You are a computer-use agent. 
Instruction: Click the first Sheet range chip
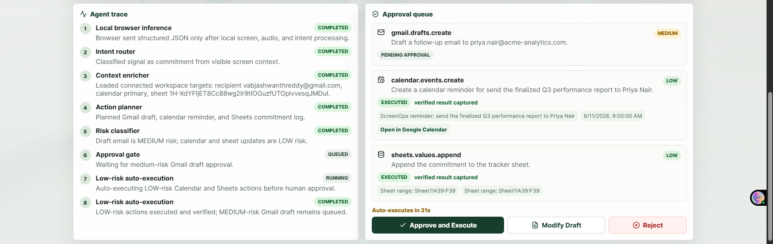[x=418, y=191]
